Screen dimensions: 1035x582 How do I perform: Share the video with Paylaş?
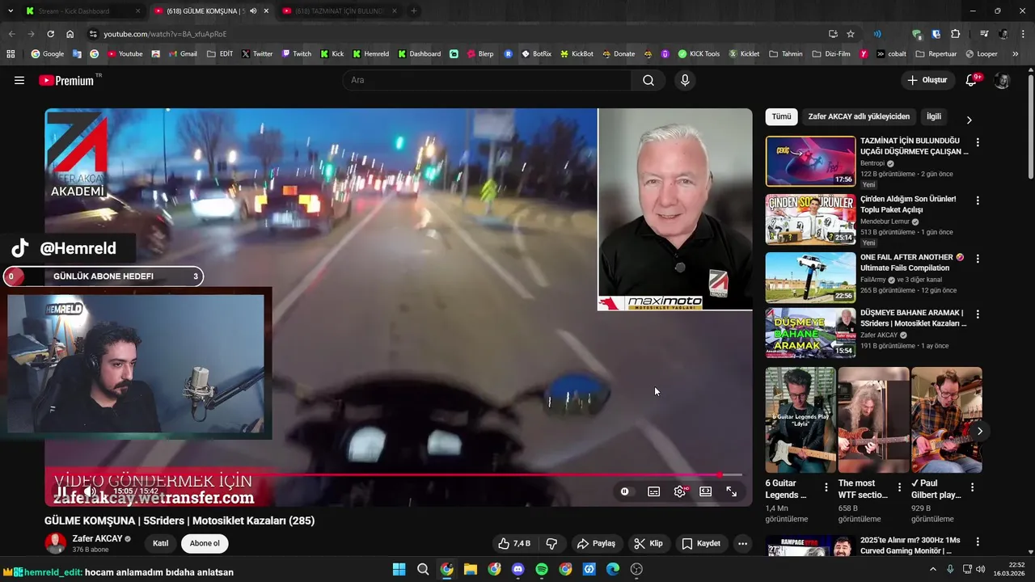(596, 543)
